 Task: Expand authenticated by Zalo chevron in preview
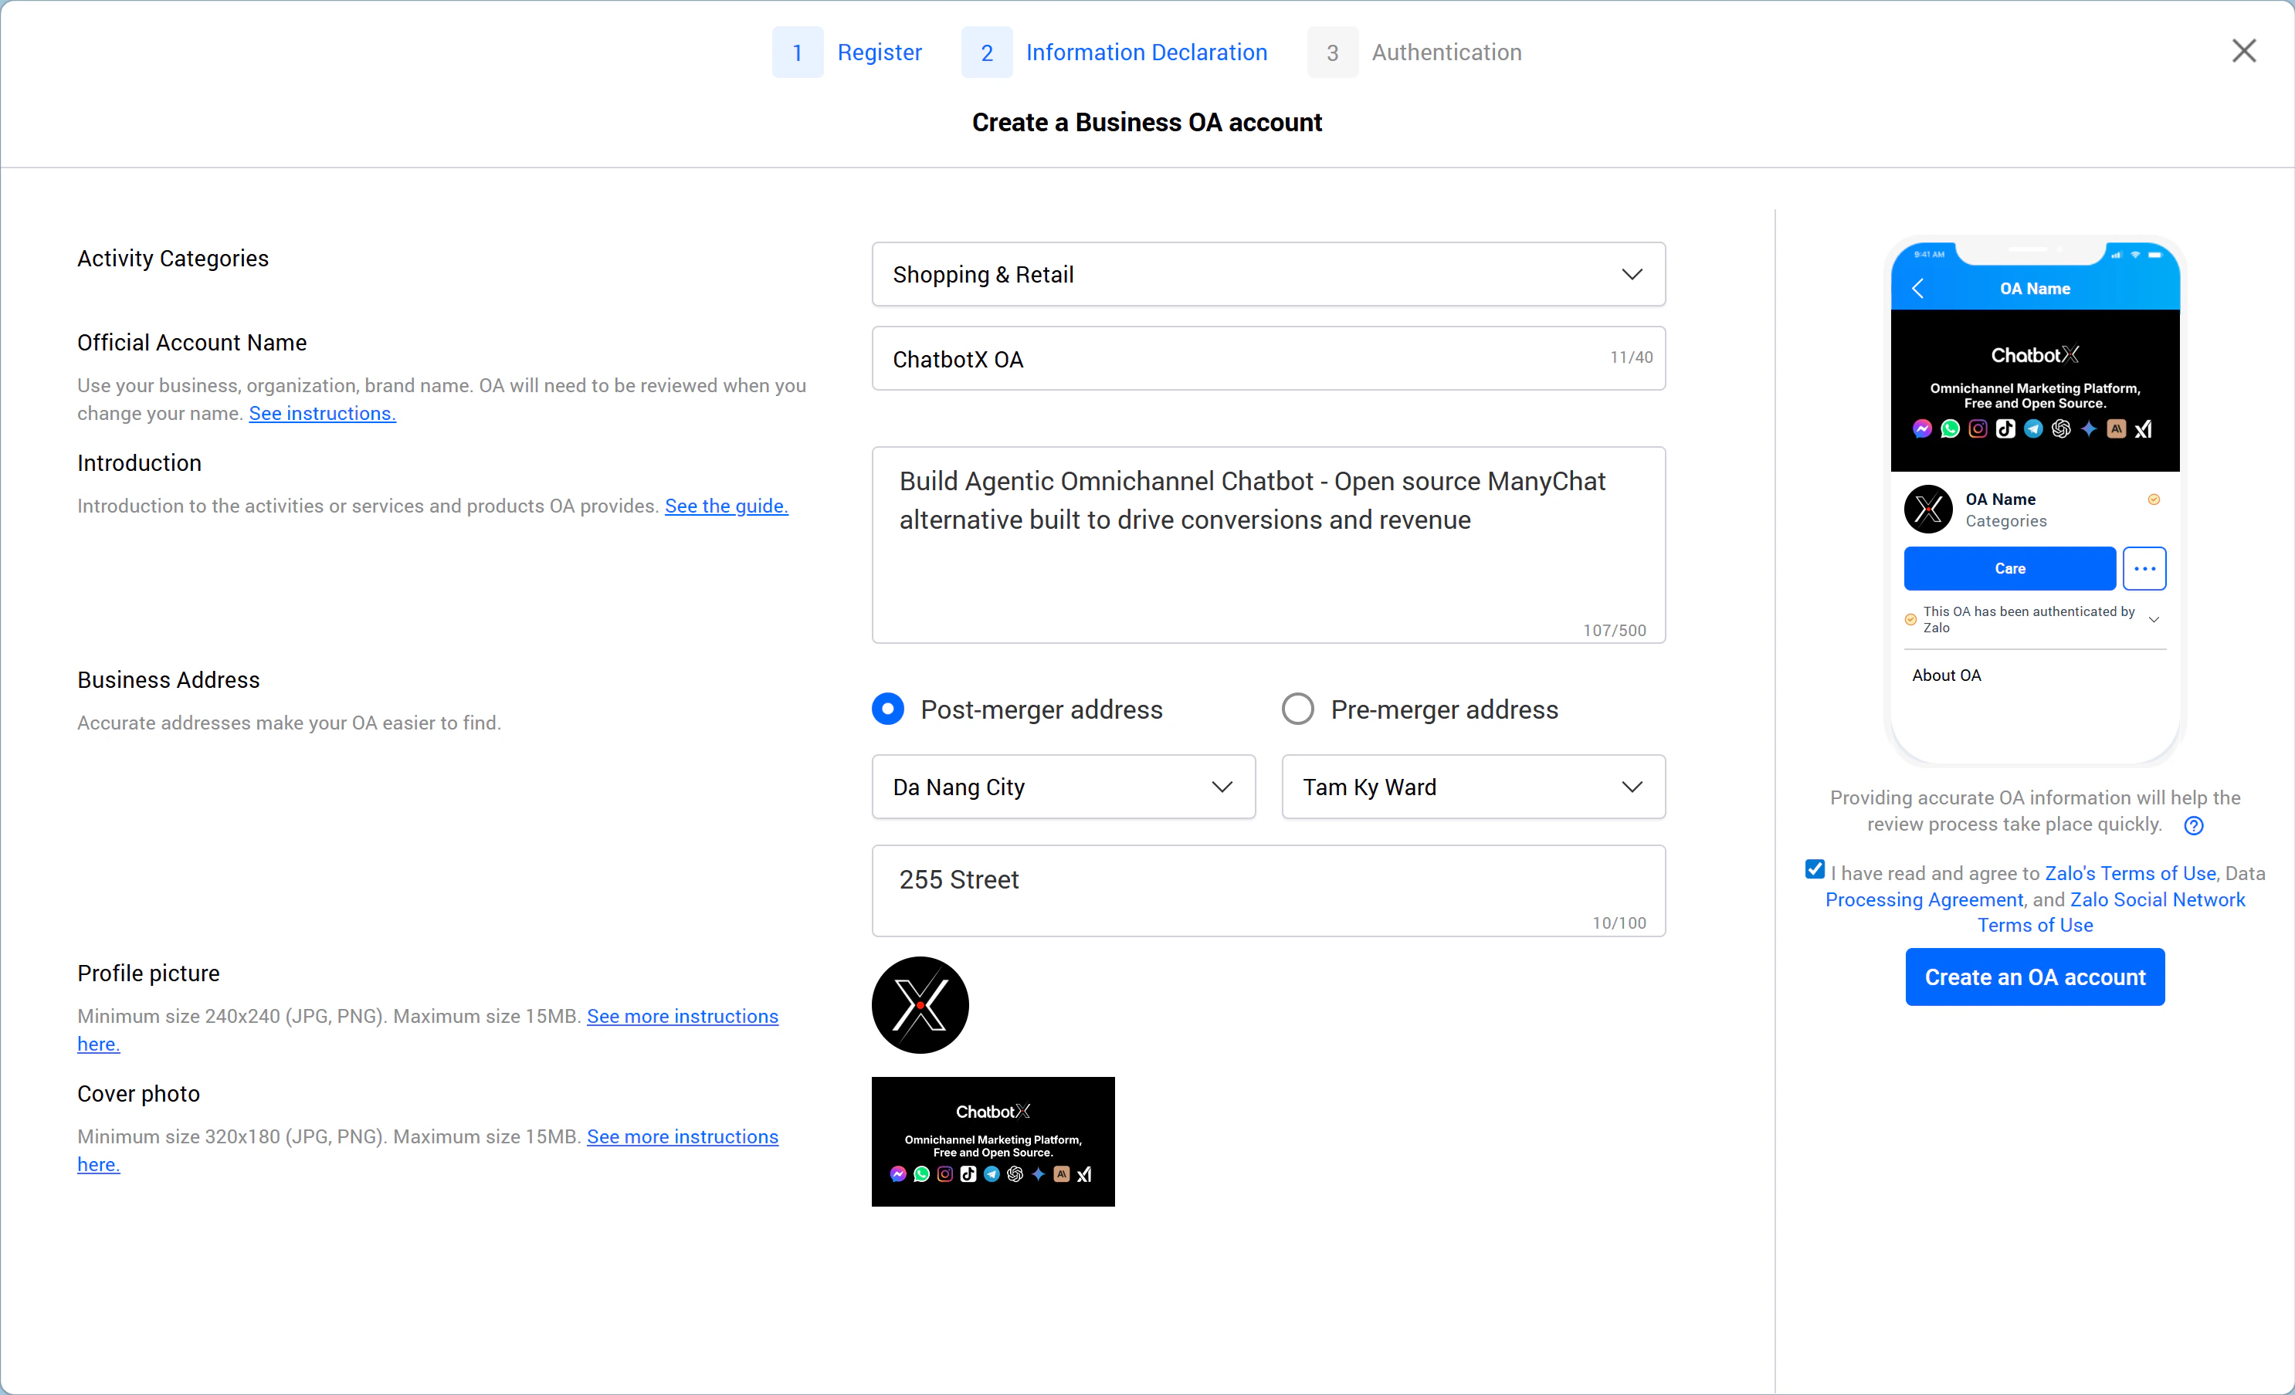click(2154, 619)
